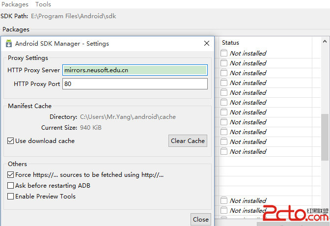
Task: Enable Ask before restarting ADB
Action: [x=11, y=186]
